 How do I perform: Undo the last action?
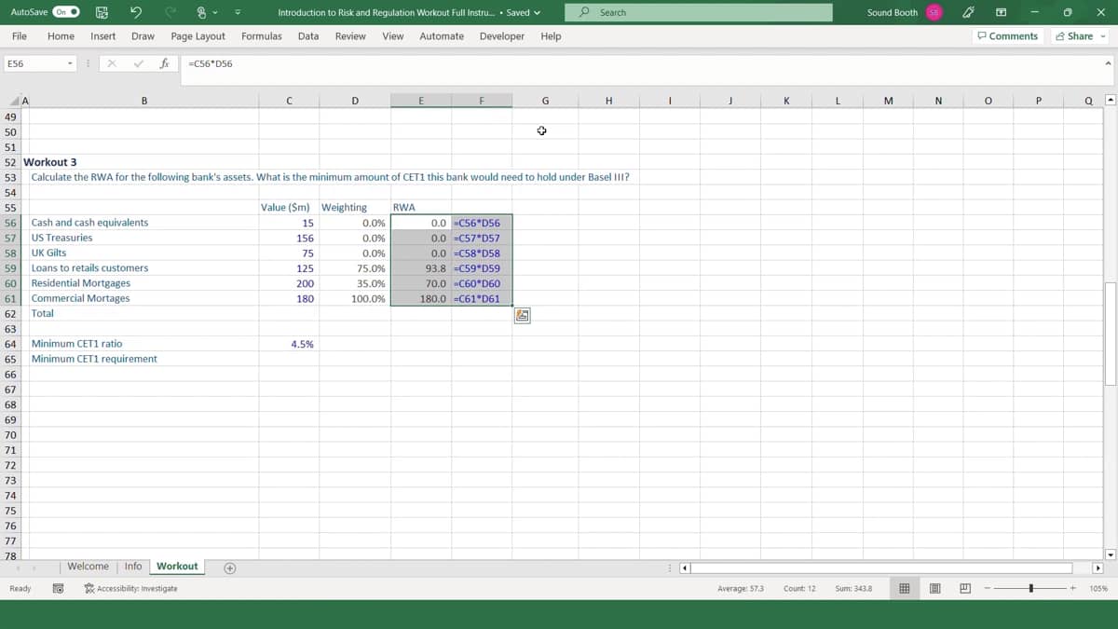pos(136,12)
